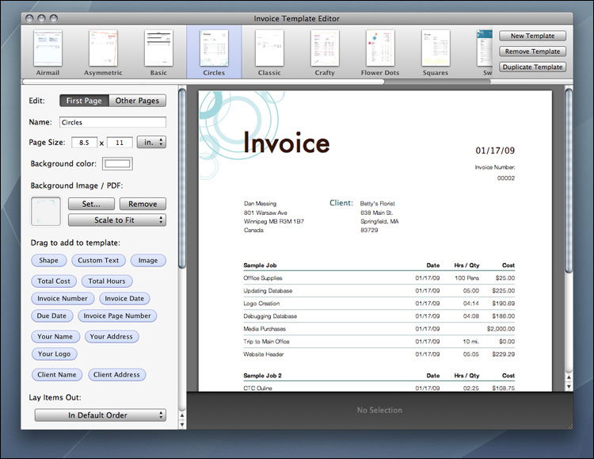The image size is (594, 459).
Task: Expand the Scale to Fit dropdown
Action: click(116, 220)
